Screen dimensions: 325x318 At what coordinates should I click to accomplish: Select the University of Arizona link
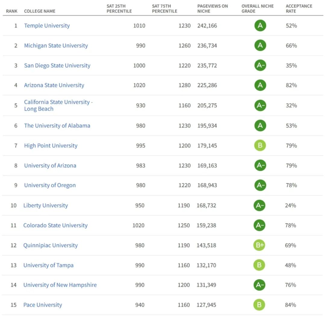tap(50, 166)
